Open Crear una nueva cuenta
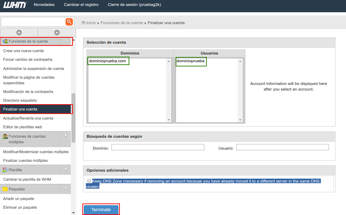346x215 pixels. click(23, 51)
